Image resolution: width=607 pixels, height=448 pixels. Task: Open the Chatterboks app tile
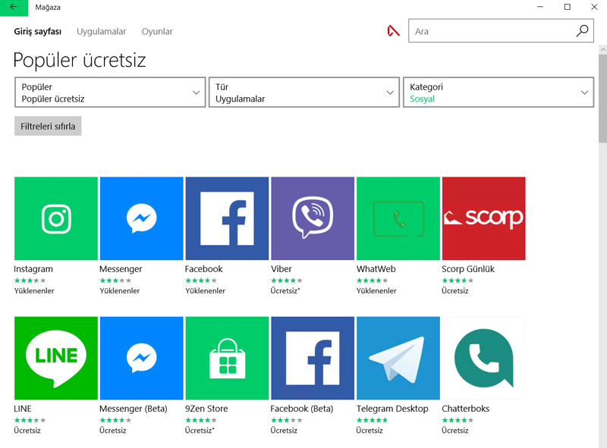(x=483, y=359)
